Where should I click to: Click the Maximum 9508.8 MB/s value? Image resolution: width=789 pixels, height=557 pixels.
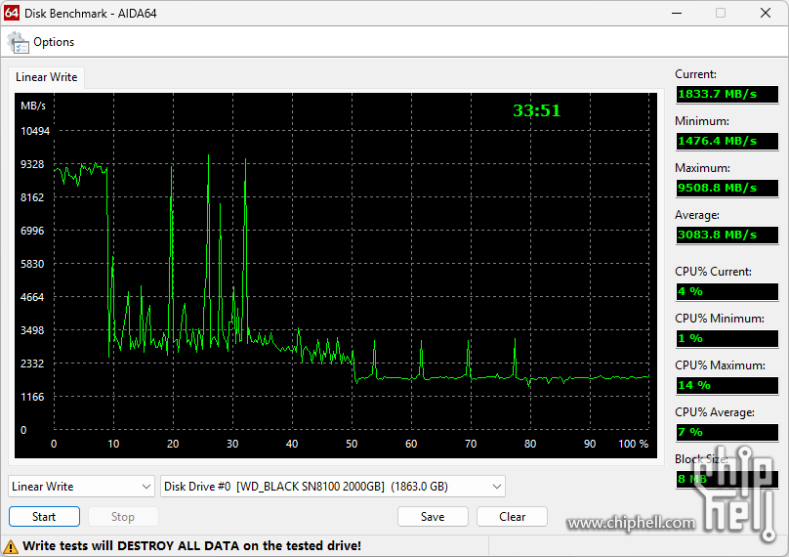coord(727,188)
